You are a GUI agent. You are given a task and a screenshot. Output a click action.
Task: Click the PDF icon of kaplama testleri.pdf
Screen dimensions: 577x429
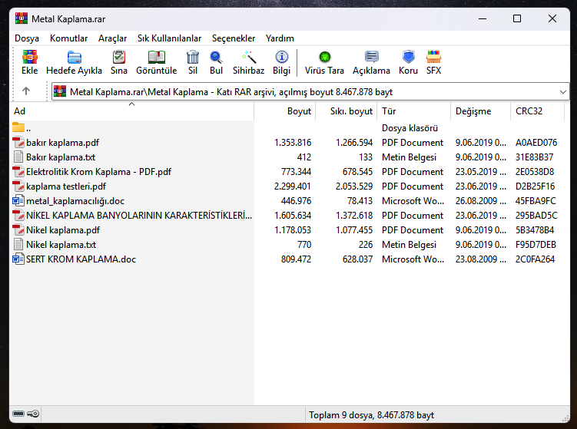(x=18, y=186)
